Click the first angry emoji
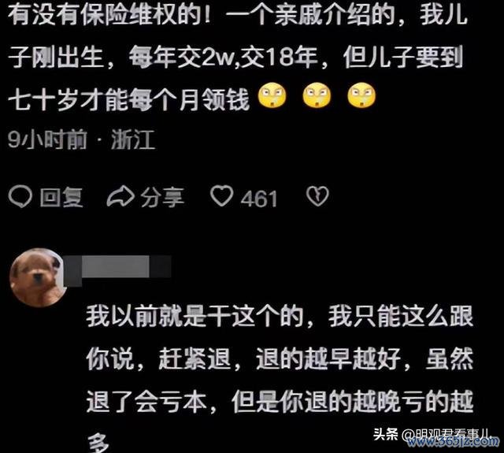The width and height of the screenshot is (504, 453). click(272, 95)
